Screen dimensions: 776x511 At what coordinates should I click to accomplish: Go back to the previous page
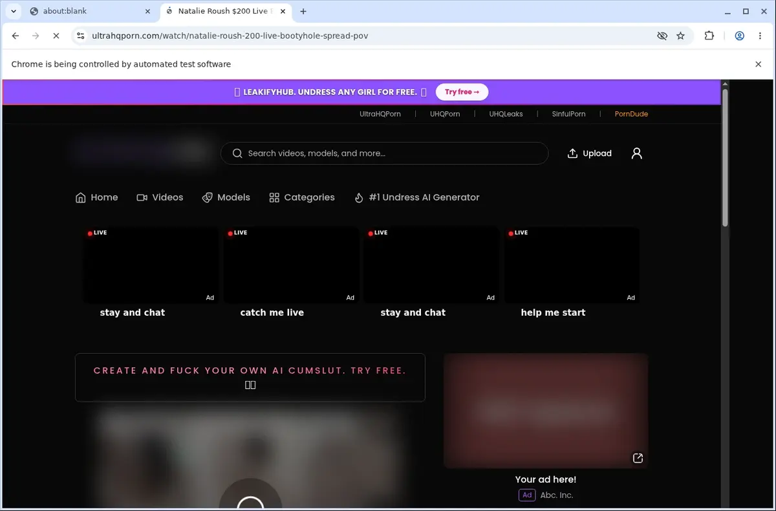point(16,36)
